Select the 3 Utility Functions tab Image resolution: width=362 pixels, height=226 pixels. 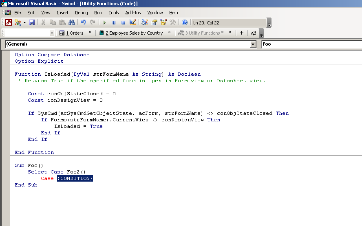(201, 33)
